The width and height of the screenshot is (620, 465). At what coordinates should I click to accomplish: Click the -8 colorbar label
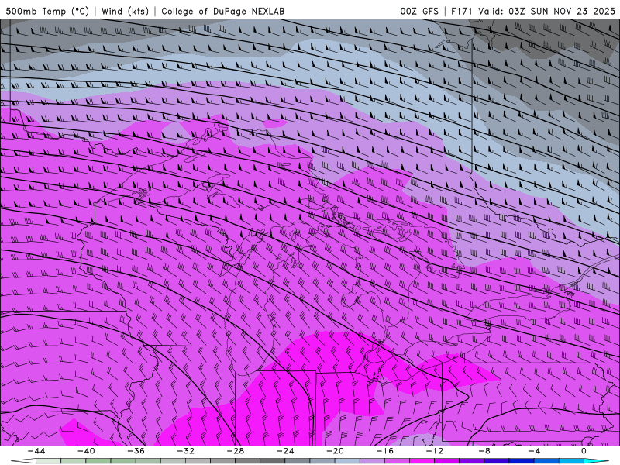pos(484,451)
